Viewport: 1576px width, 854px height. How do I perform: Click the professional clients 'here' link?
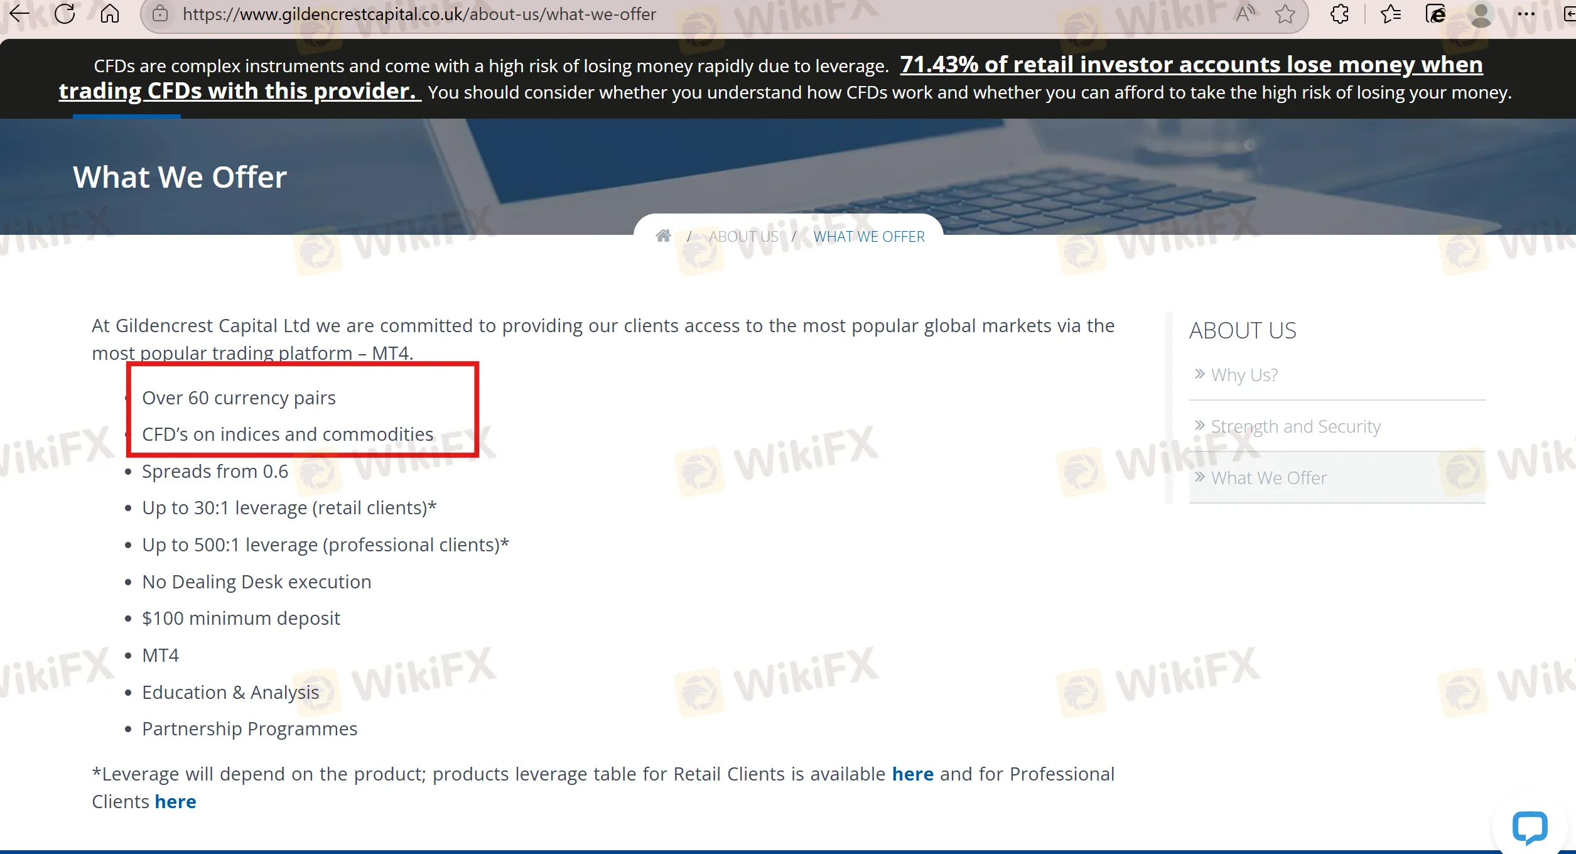click(x=175, y=802)
